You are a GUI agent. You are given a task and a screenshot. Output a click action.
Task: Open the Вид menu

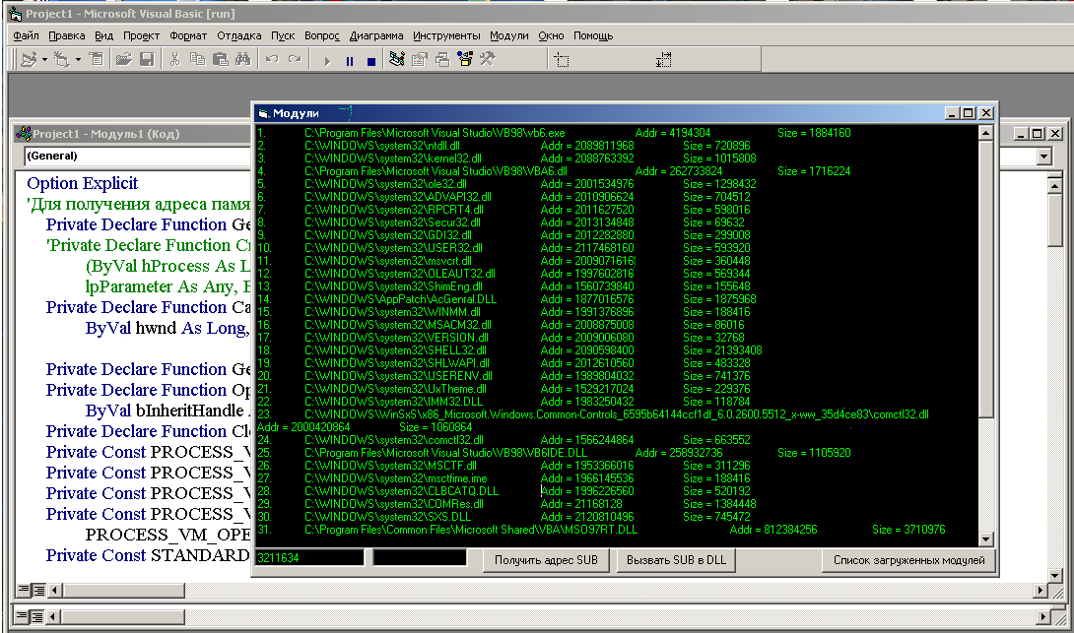tap(104, 35)
